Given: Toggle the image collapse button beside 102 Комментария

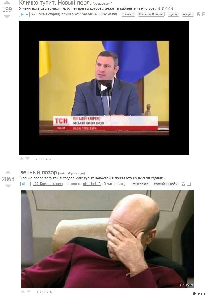Looking at the screenshot, I should tap(25, 184).
